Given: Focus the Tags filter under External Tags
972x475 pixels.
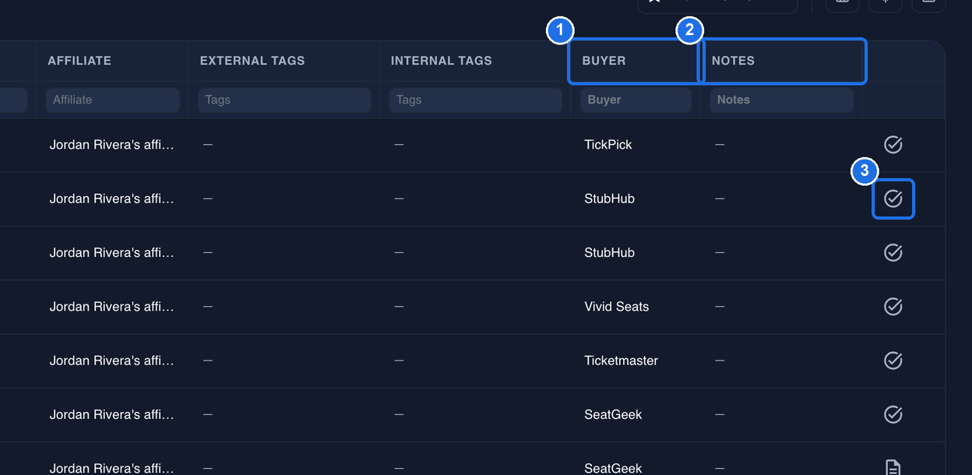Looking at the screenshot, I should tap(283, 100).
